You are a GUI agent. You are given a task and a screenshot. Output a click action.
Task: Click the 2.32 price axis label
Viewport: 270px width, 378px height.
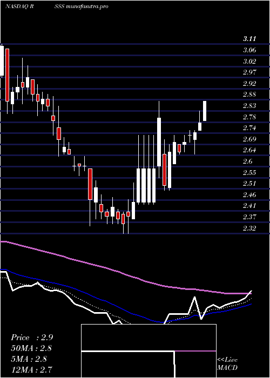click(249, 228)
